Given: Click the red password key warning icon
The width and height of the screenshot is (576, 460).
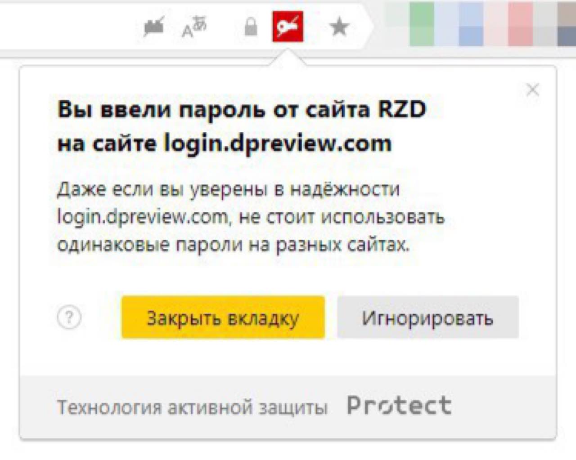Looking at the screenshot, I should [288, 27].
